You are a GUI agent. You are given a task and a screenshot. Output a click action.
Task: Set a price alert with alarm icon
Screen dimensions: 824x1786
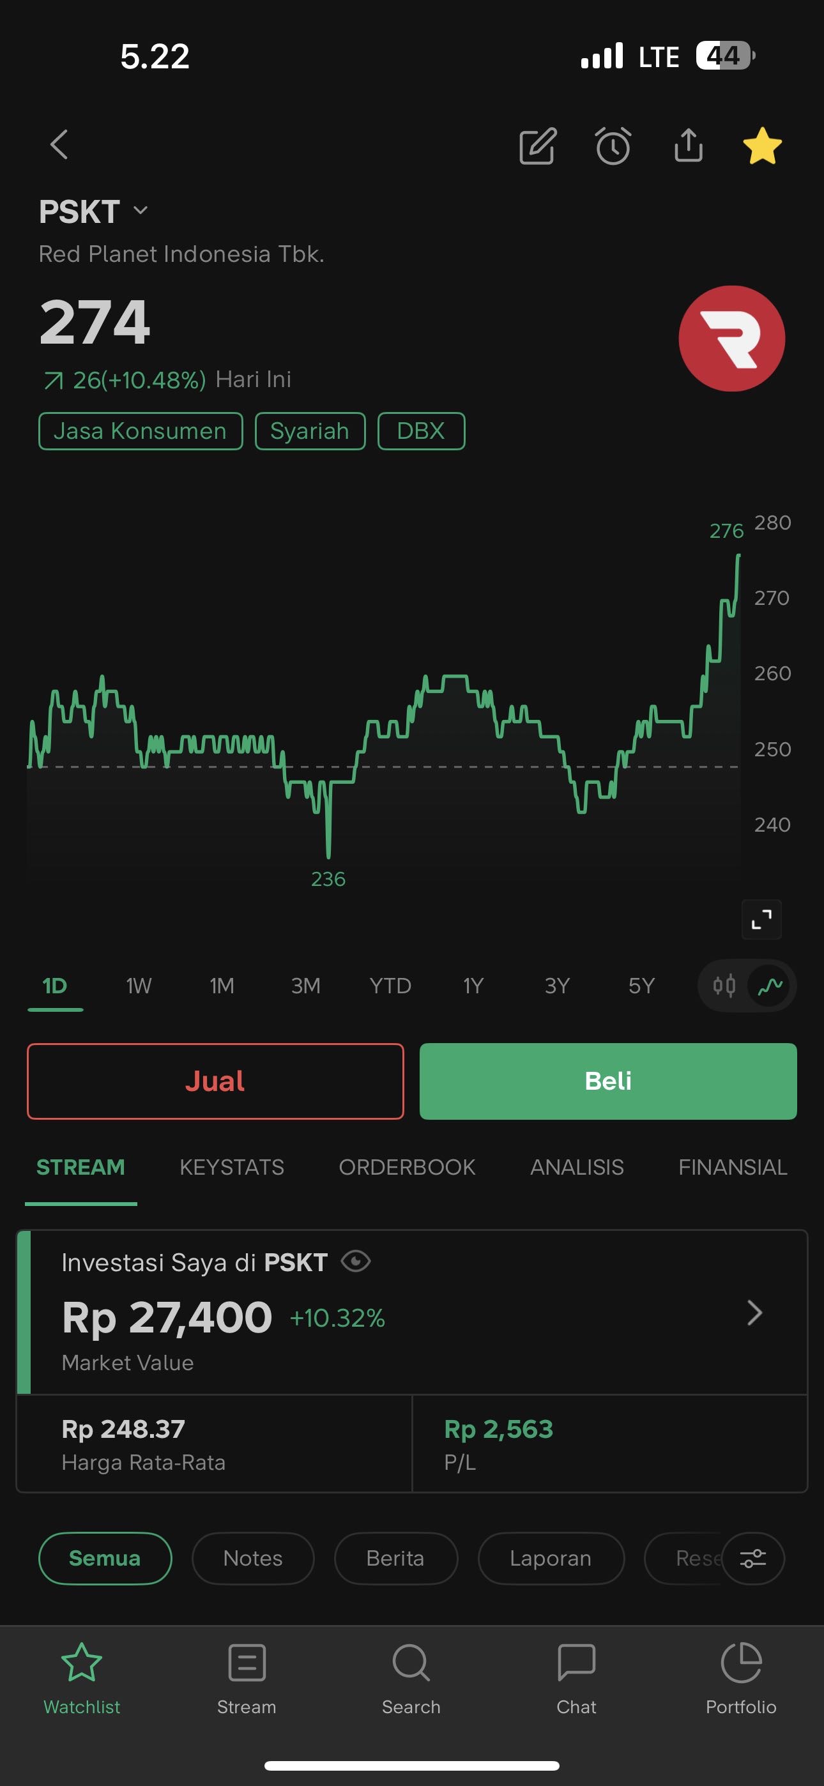point(613,146)
